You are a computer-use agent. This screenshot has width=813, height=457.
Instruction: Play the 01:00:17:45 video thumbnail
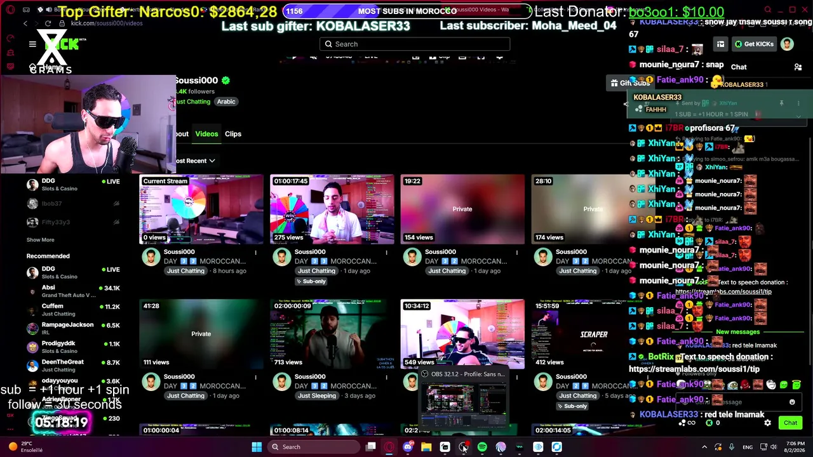click(x=332, y=209)
